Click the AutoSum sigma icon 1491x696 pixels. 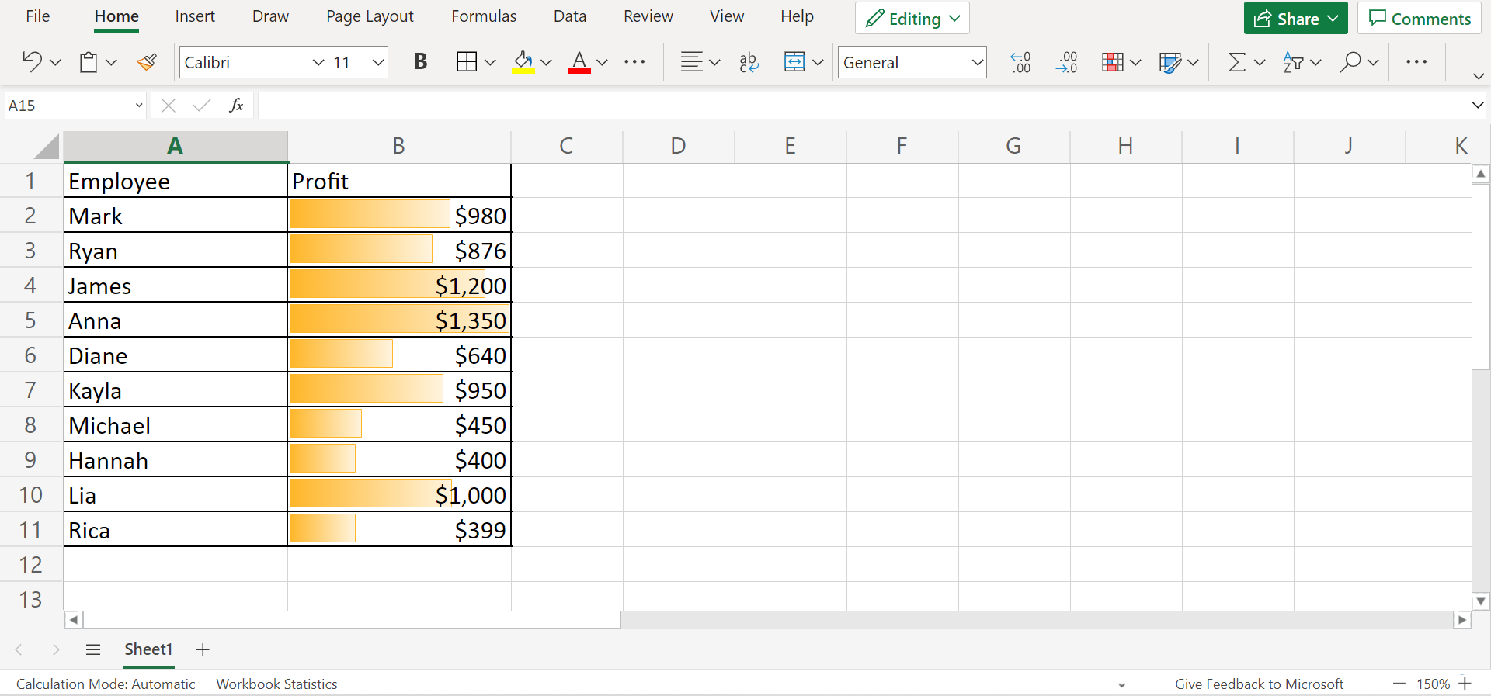[1236, 62]
